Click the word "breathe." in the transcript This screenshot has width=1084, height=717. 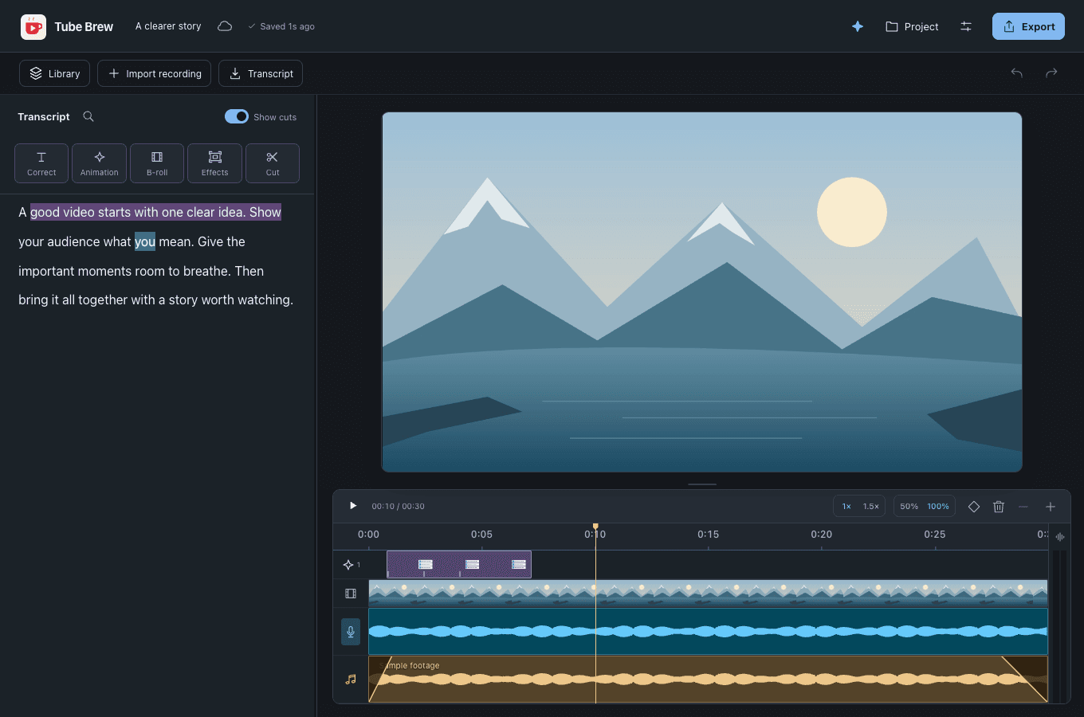pos(207,271)
